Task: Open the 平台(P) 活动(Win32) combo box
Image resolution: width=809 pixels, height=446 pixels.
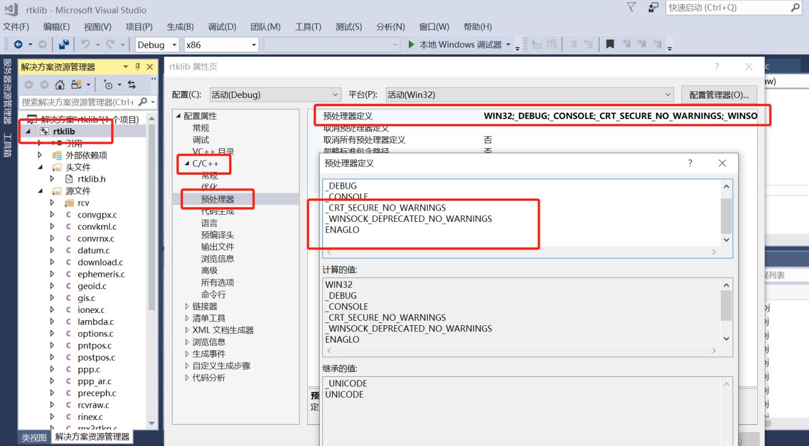Action: (x=529, y=95)
